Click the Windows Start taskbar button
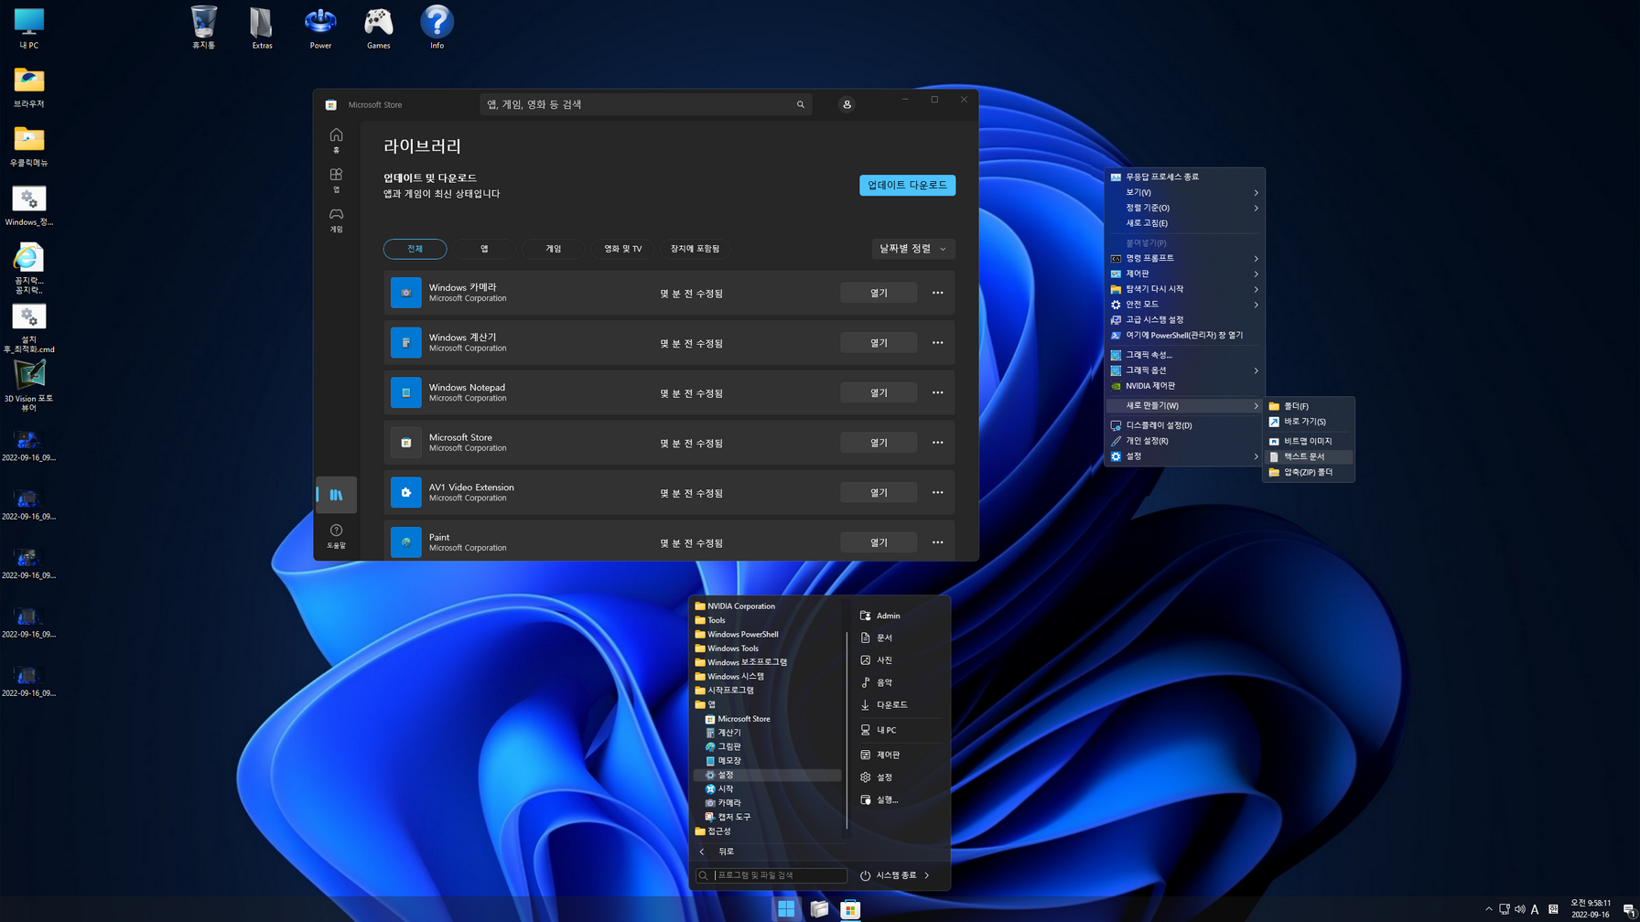 (786, 908)
